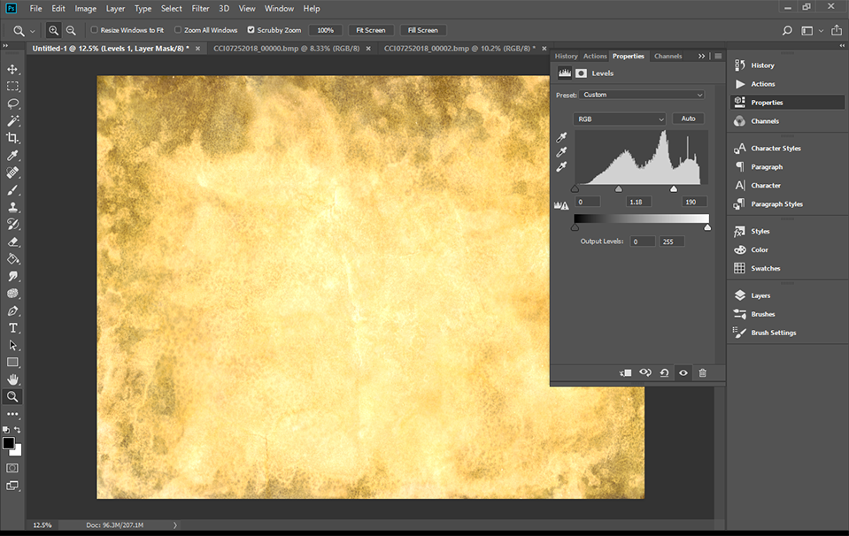849x536 pixels.
Task: Click the midtone gamma input slider handle
Action: tap(619, 189)
